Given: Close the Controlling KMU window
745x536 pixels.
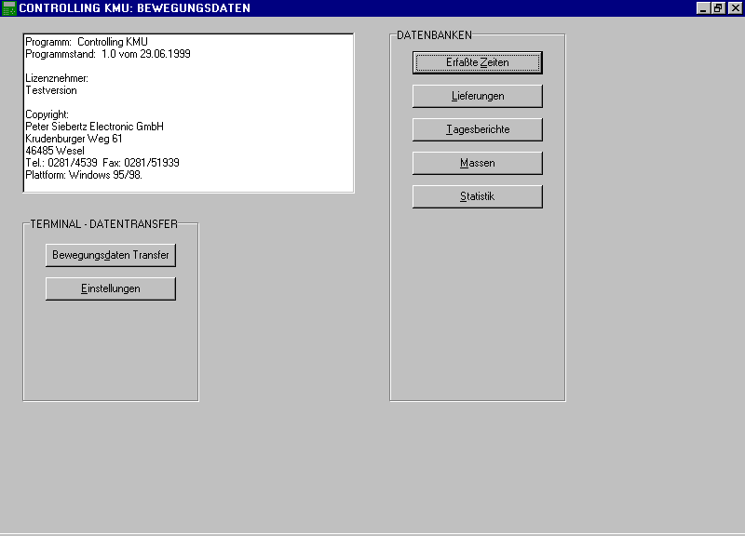Looking at the screenshot, I should click(734, 8).
